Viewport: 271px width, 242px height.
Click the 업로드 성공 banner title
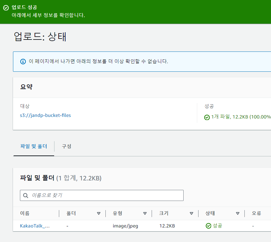pyautogui.click(x=24, y=7)
